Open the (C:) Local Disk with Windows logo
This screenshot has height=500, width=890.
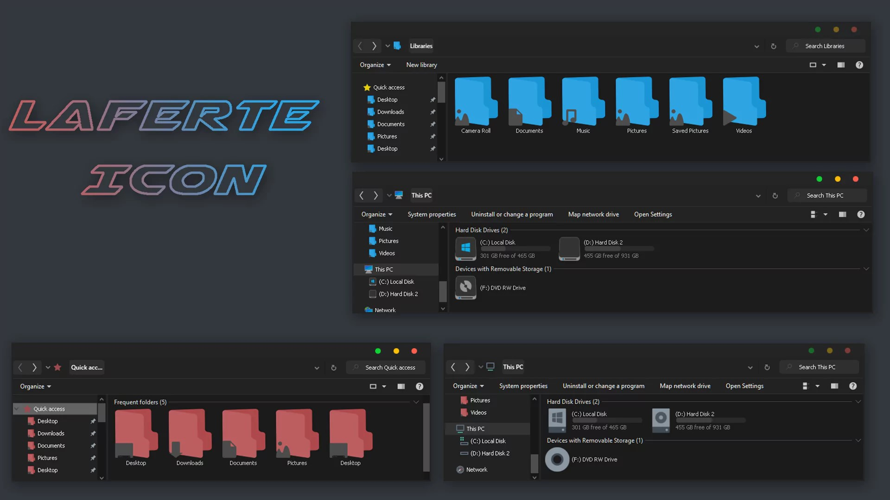coord(466,249)
